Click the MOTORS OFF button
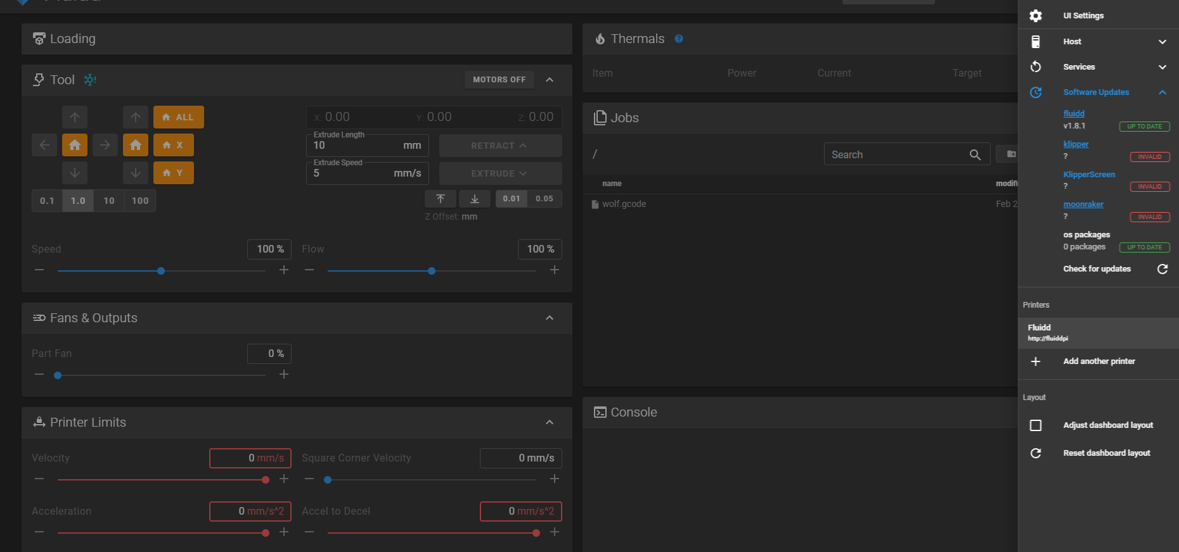The height and width of the screenshot is (552, 1179). (499, 80)
